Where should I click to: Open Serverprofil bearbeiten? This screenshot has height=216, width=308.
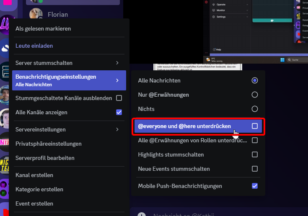(45, 158)
